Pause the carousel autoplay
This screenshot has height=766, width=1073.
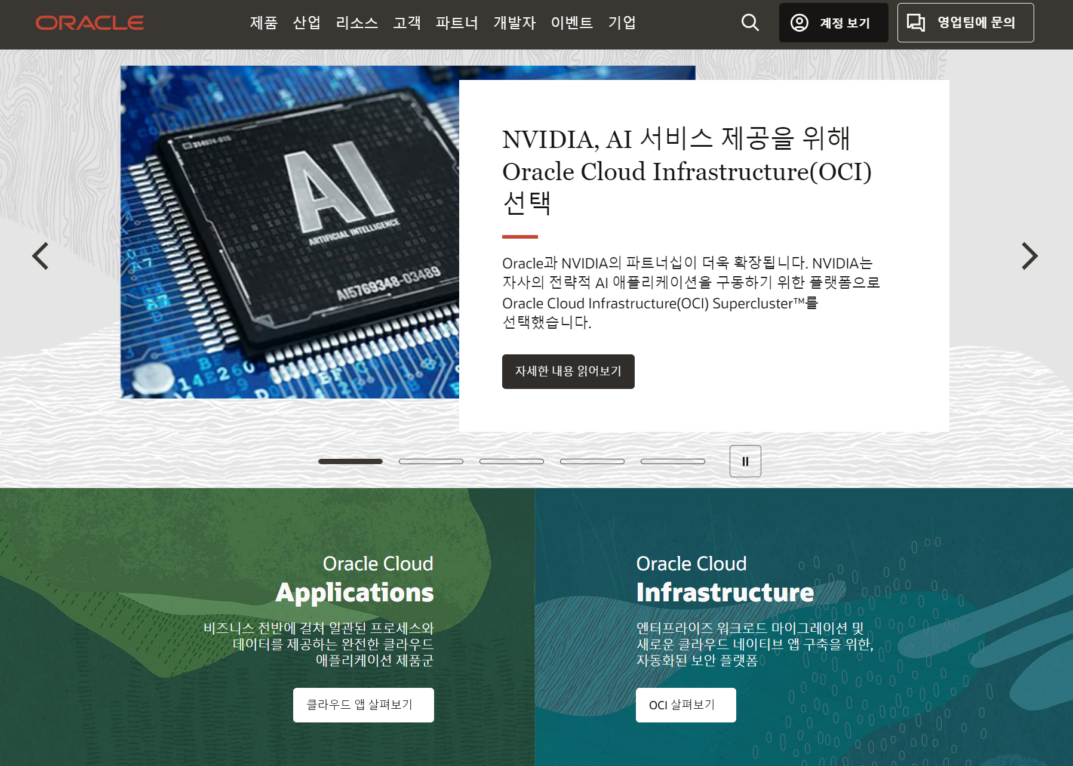(x=745, y=461)
